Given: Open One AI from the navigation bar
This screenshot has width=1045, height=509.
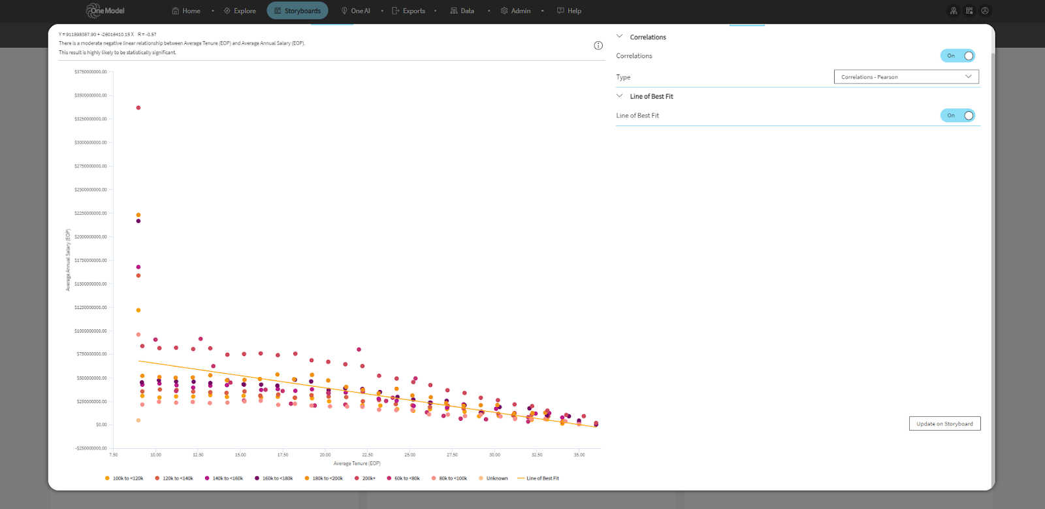Looking at the screenshot, I should click(x=355, y=10).
